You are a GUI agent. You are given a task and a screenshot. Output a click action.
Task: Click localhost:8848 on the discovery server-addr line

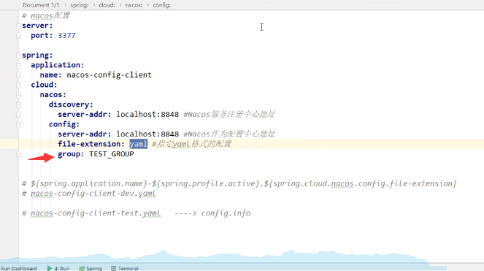[x=147, y=115]
